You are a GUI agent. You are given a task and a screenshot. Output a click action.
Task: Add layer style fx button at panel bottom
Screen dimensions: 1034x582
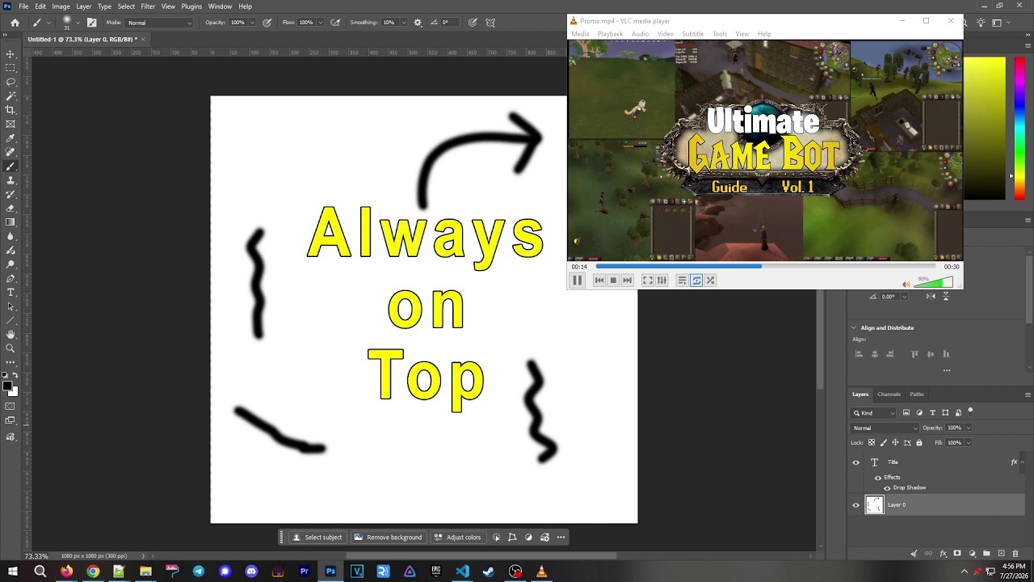pyautogui.click(x=943, y=554)
